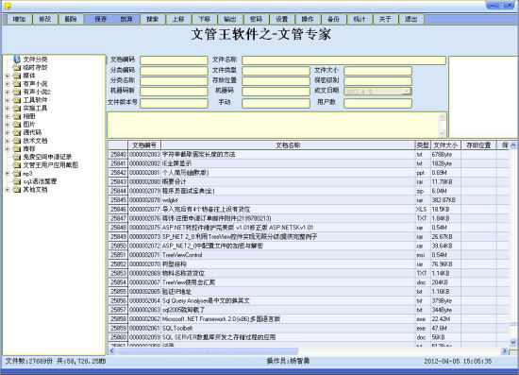519x375 pixels.
Task: Select row 'Microsoft .NET Framework 2.0'
Action: (309, 319)
